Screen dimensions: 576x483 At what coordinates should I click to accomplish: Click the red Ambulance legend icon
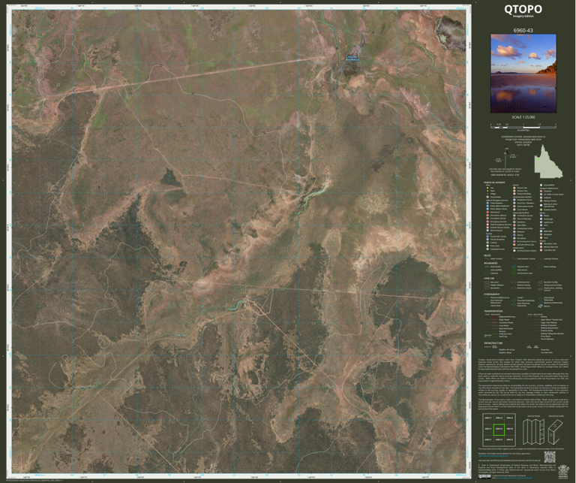487,213
